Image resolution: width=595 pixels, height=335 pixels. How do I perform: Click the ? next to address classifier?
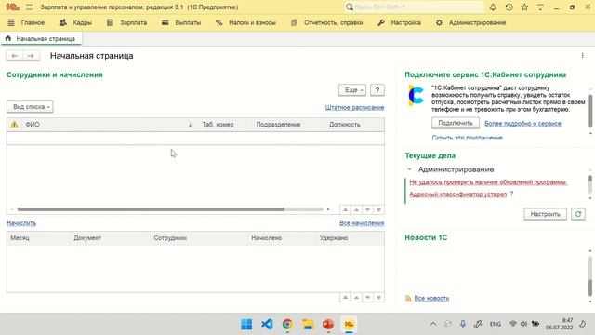click(x=511, y=194)
